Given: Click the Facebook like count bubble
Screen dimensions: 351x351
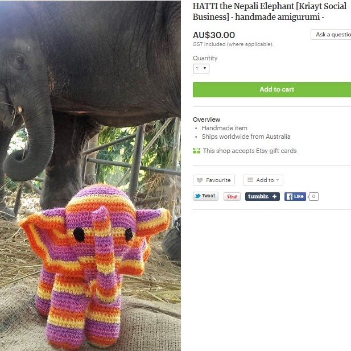Looking at the screenshot, I should 313,197.
